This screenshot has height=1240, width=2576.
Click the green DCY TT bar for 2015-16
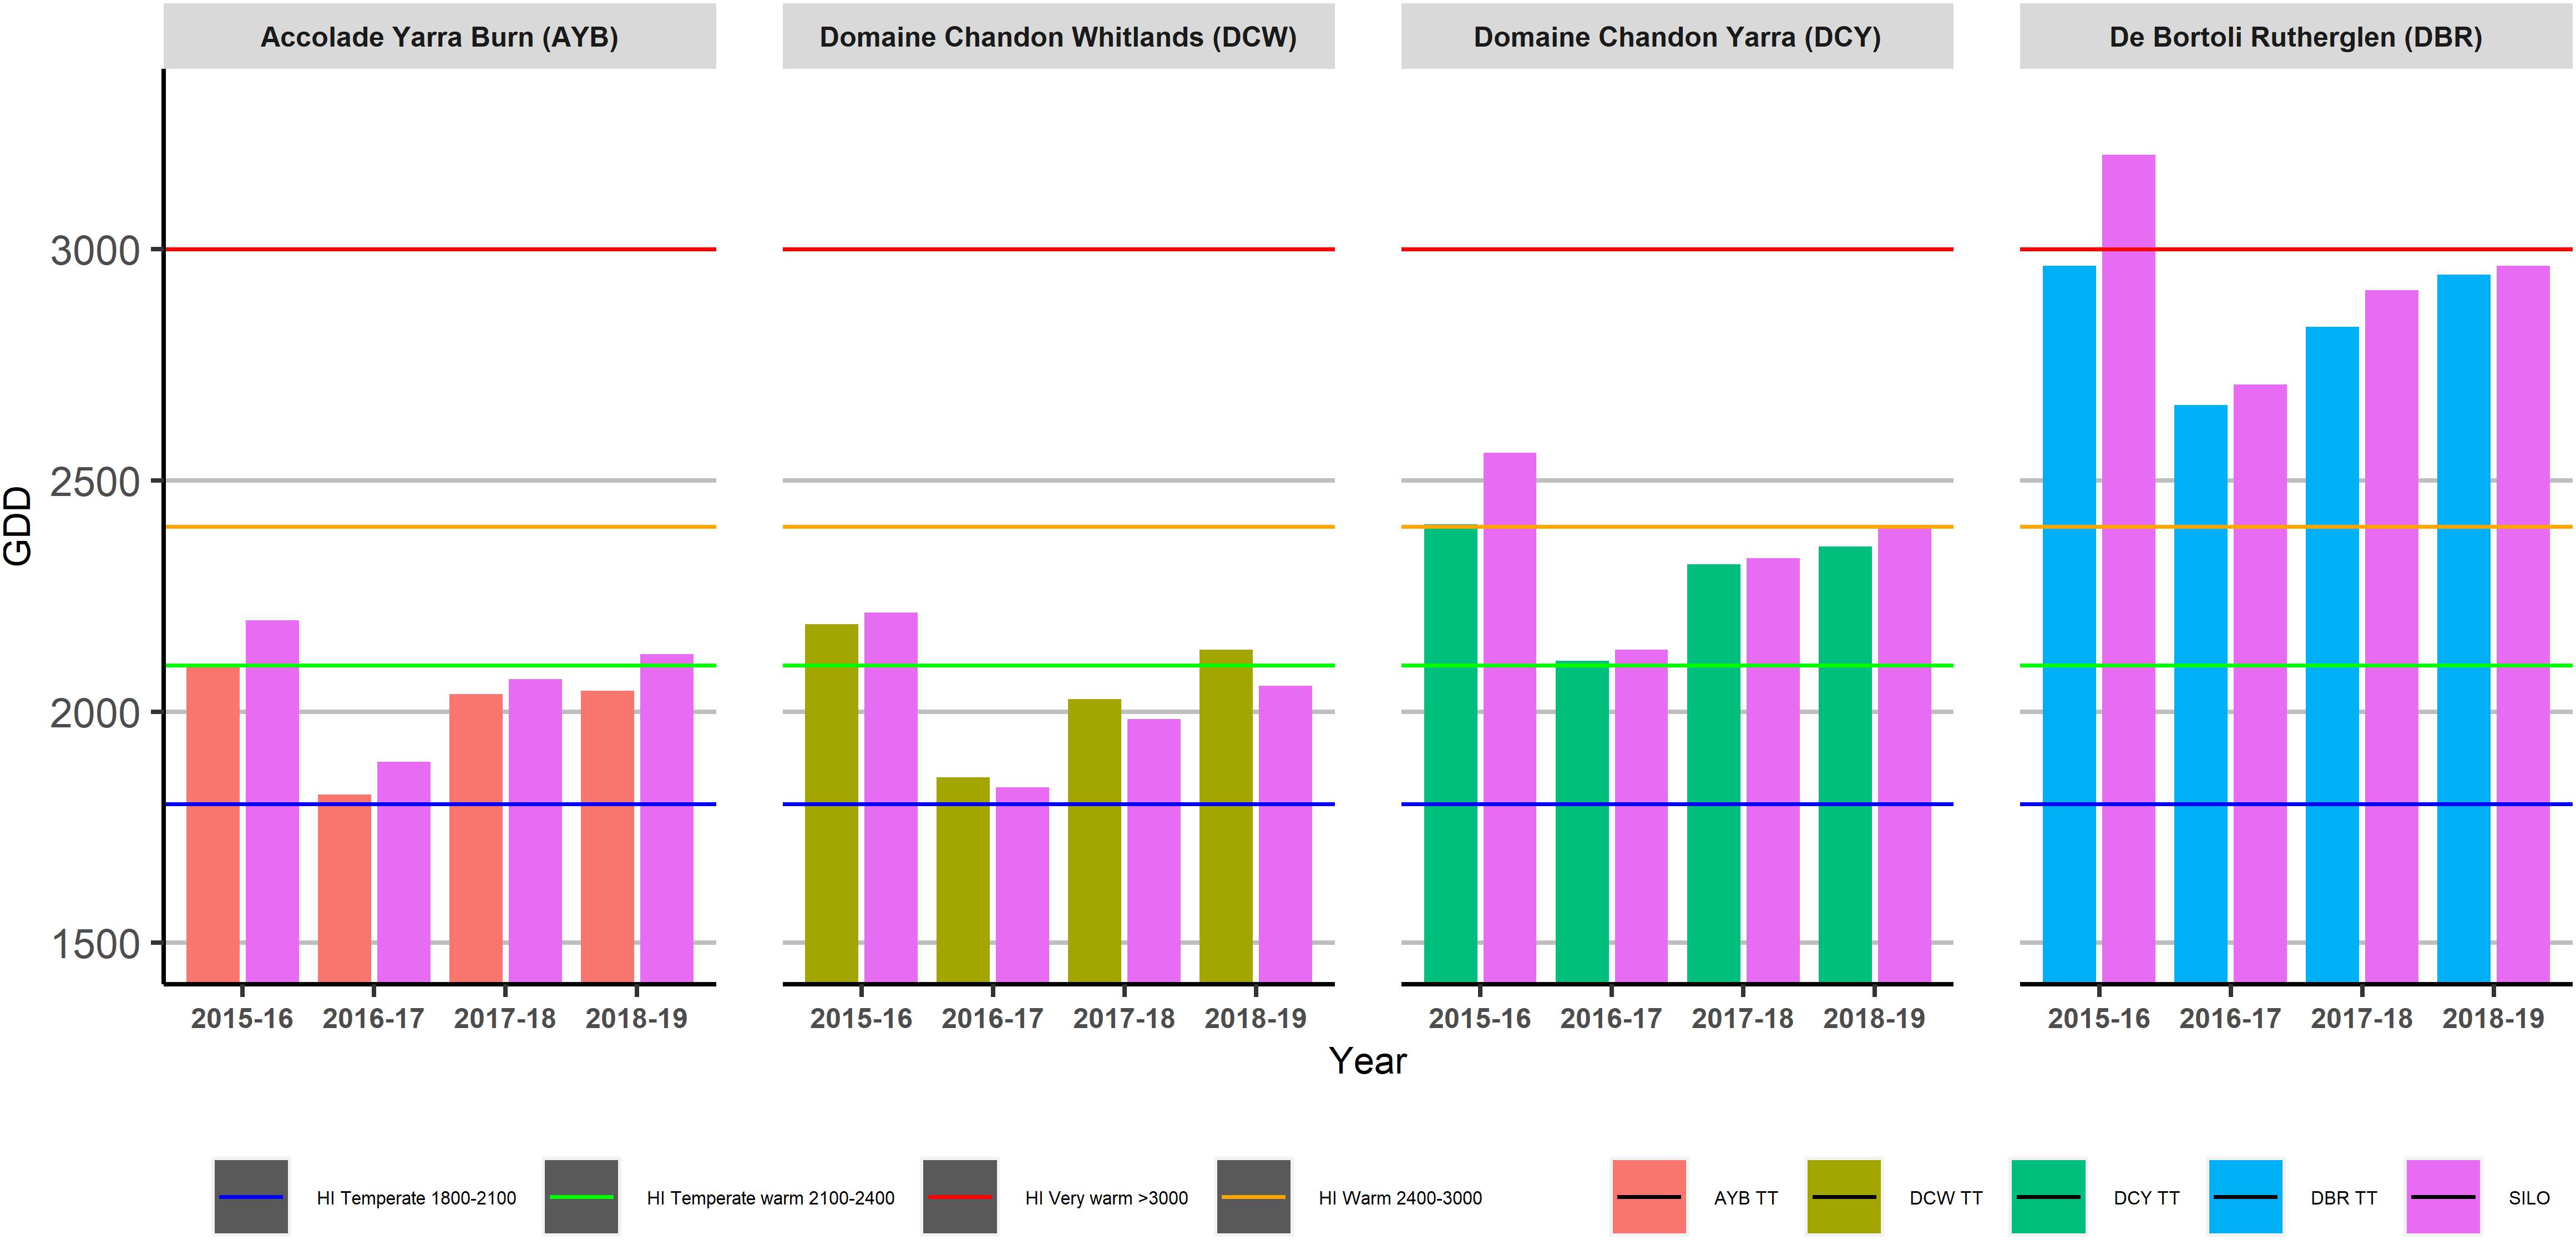tap(1451, 754)
